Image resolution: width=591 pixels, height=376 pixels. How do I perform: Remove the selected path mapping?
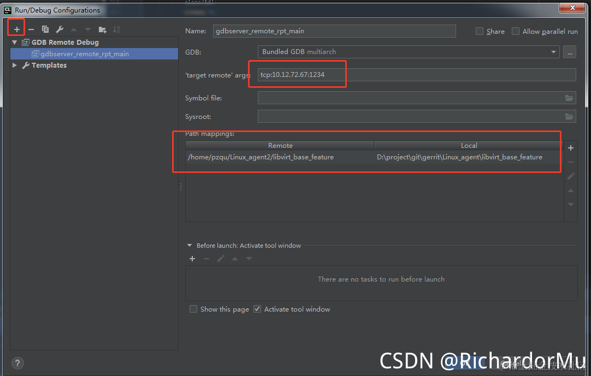click(571, 162)
